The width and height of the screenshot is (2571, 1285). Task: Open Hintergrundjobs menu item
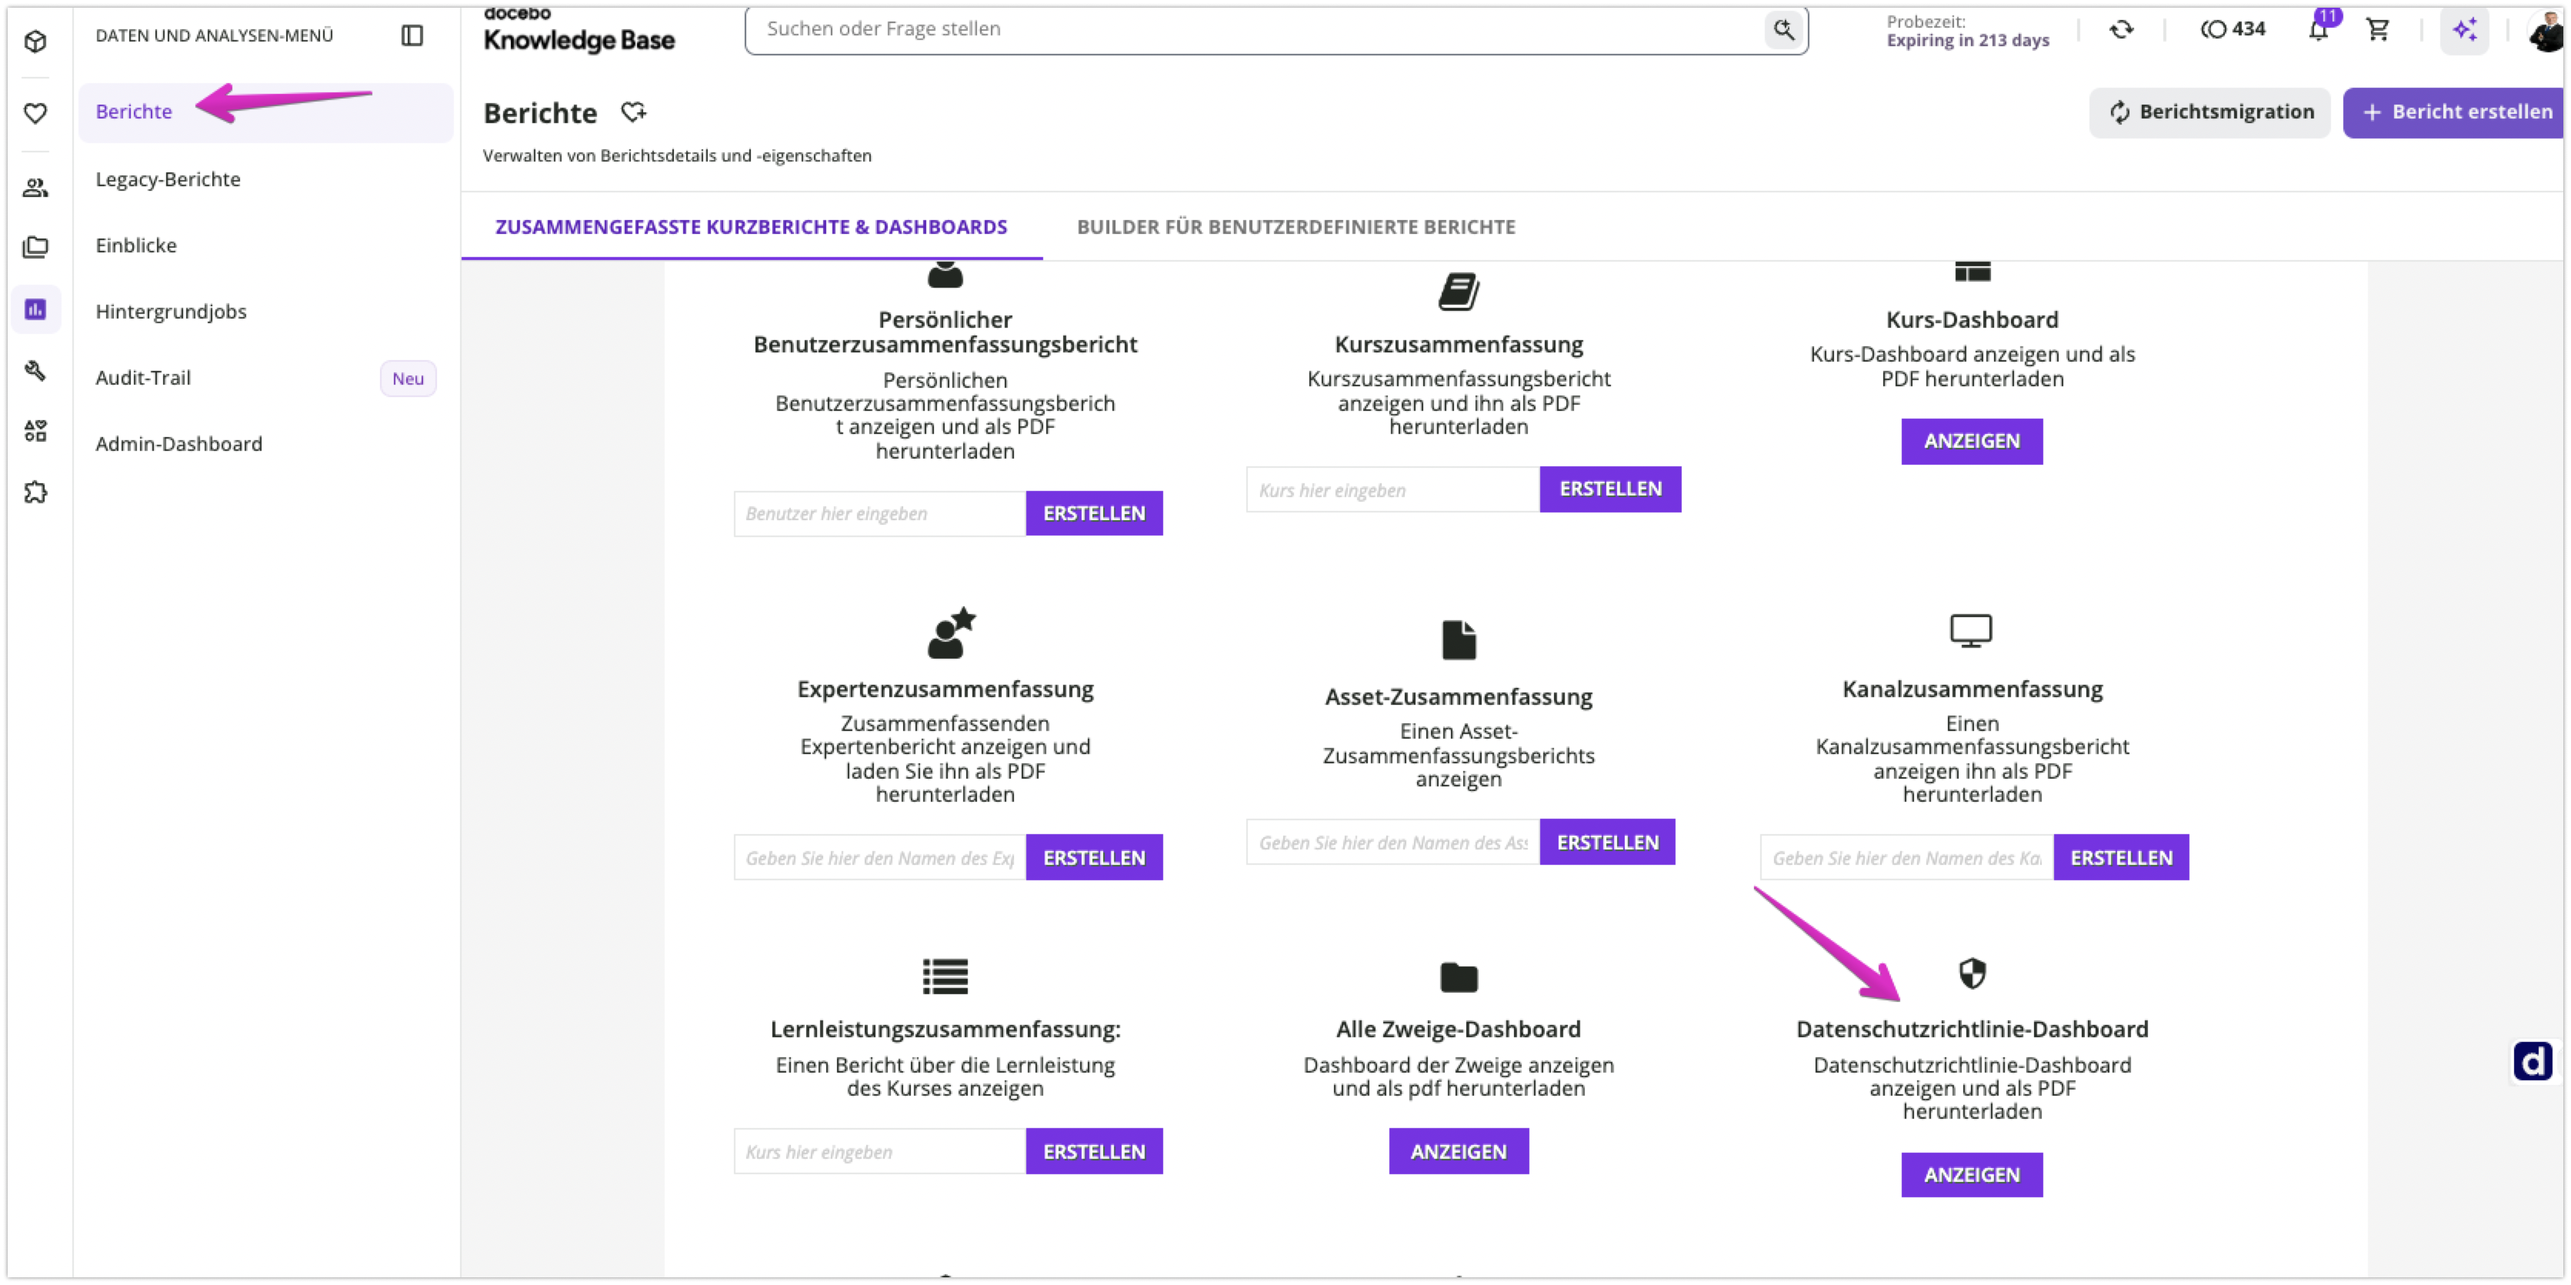pos(171,311)
